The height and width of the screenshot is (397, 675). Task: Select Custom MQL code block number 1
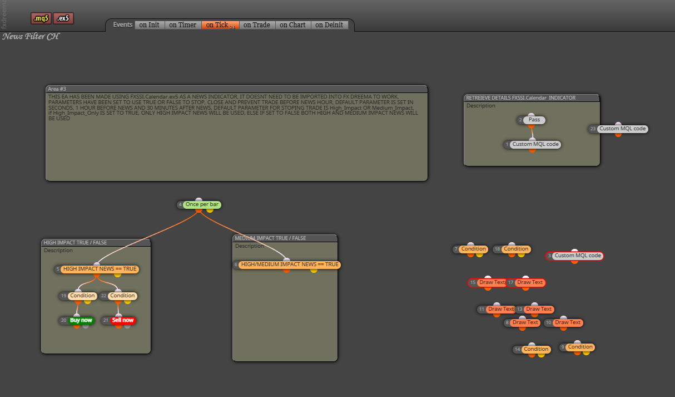pos(535,144)
